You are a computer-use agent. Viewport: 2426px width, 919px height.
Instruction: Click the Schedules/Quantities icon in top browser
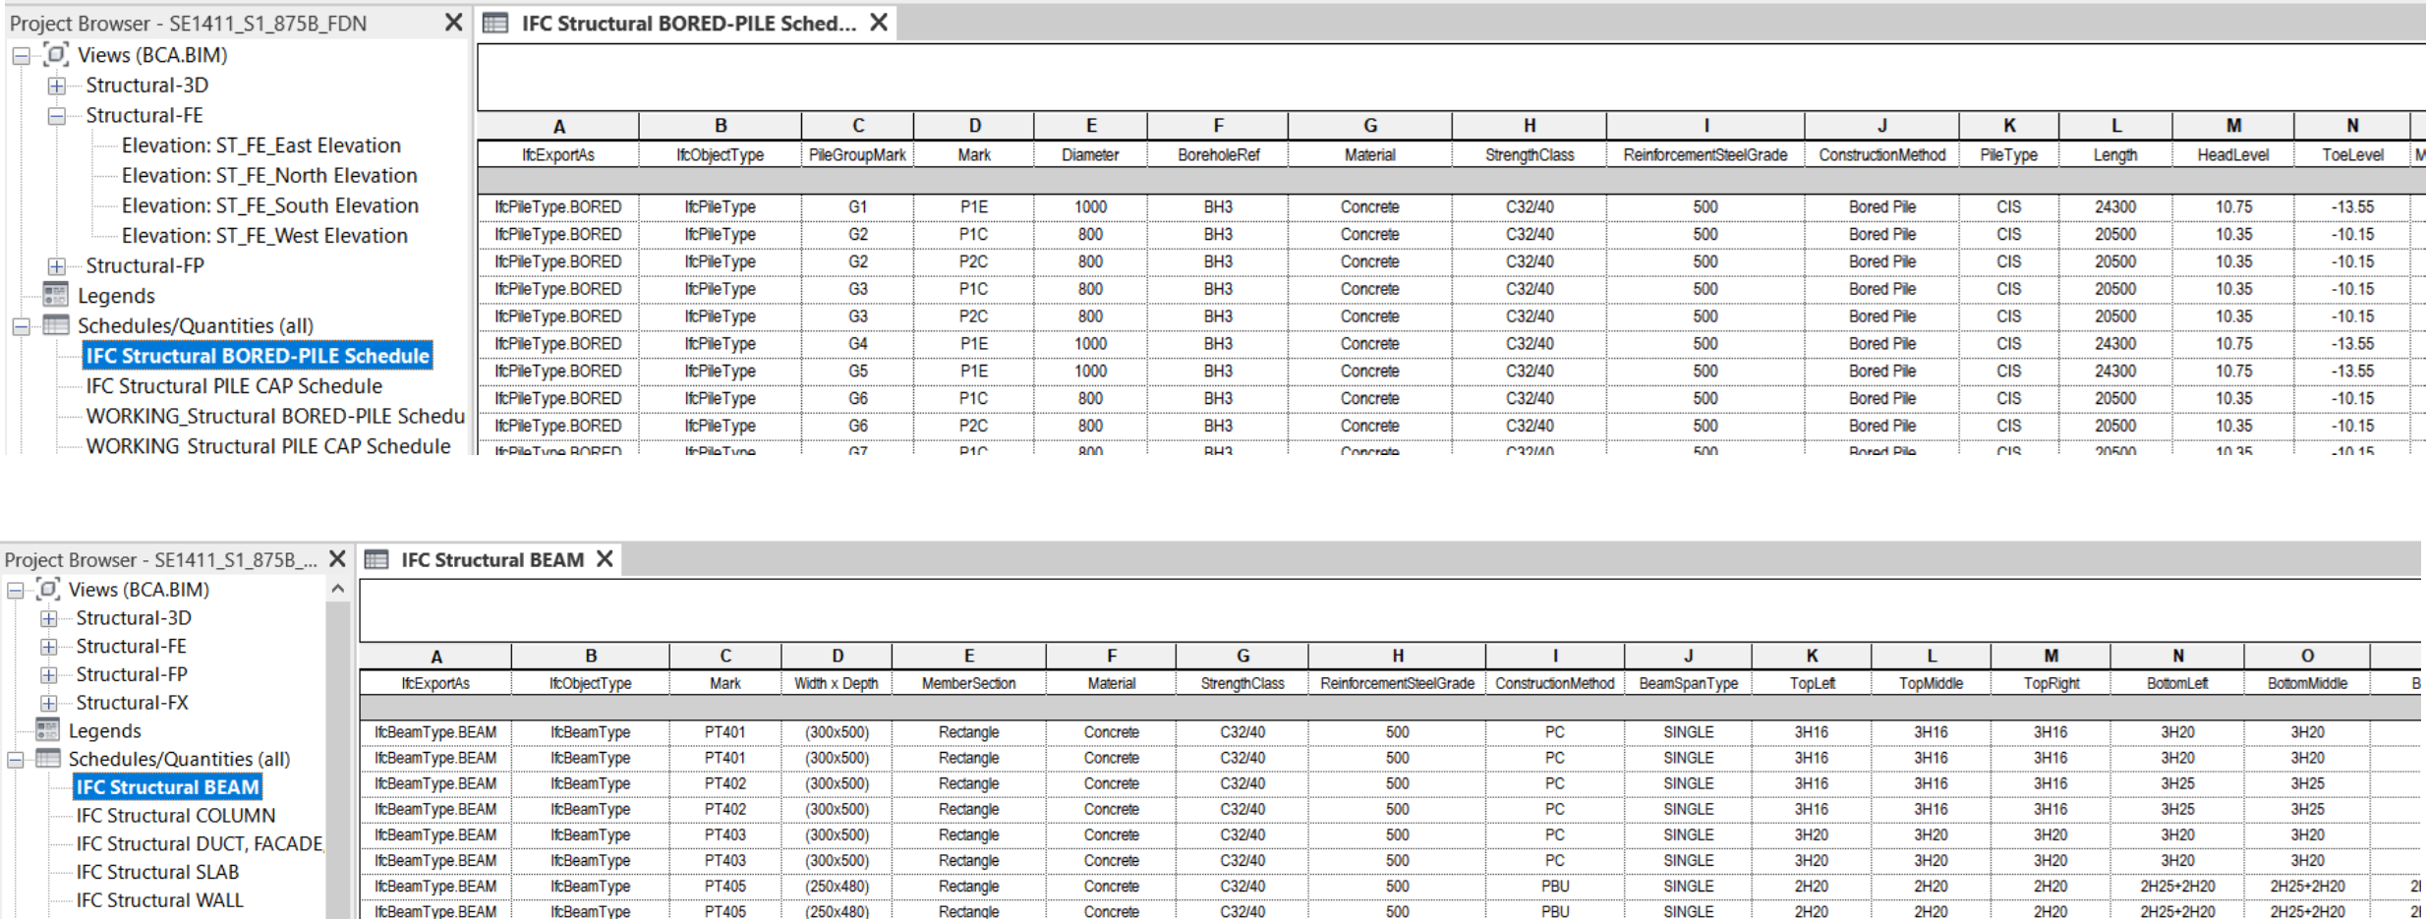(x=56, y=325)
